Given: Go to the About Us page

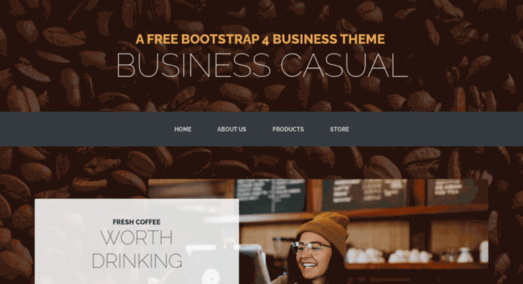Looking at the screenshot, I should click(x=232, y=129).
